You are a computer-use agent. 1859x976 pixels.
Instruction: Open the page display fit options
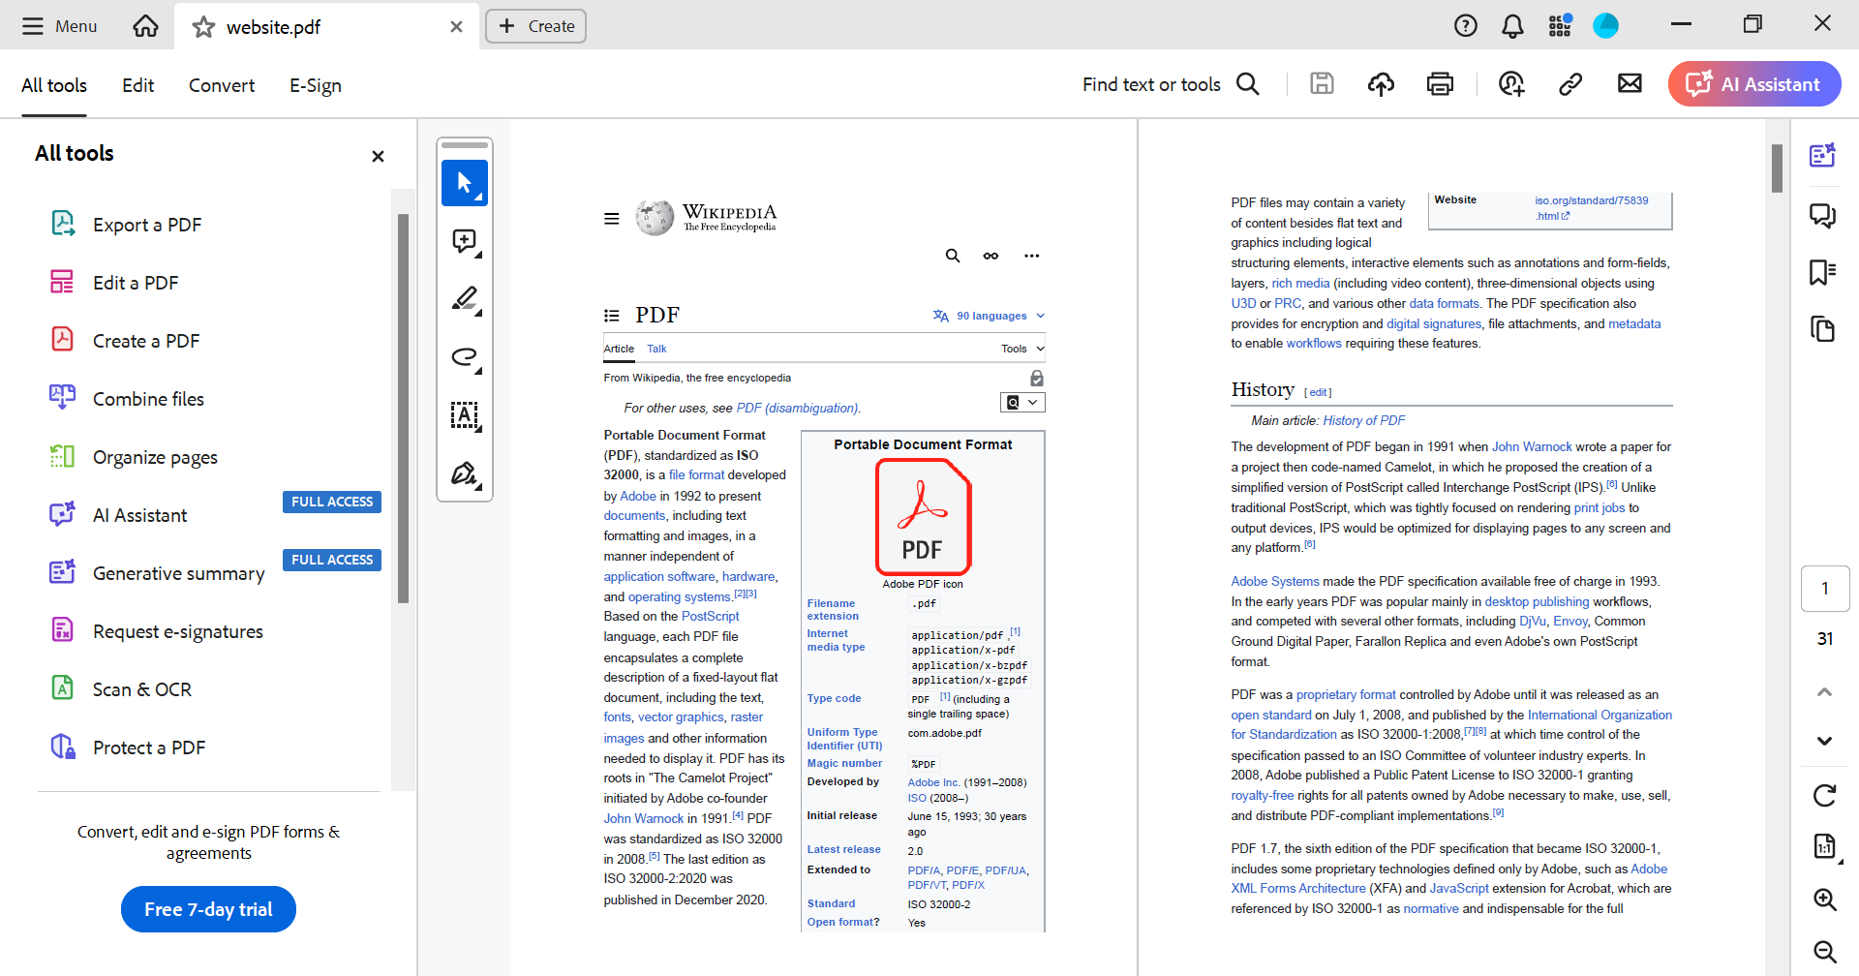1824,847
